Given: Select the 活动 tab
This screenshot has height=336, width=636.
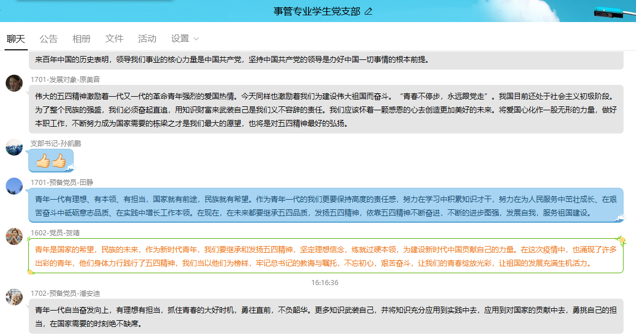Looking at the screenshot, I should coord(147,38).
